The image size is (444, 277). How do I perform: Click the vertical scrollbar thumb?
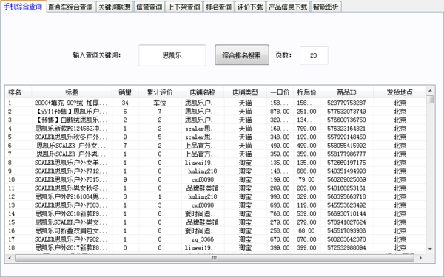430,99
